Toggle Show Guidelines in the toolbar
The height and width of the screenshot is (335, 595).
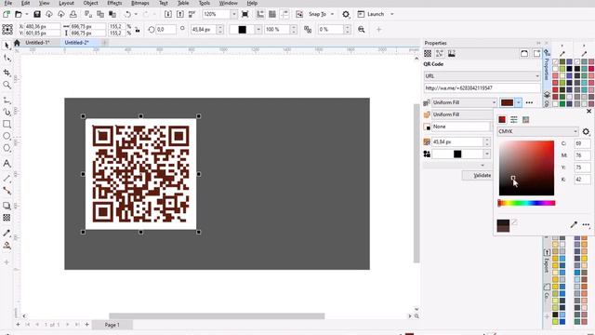click(x=284, y=14)
